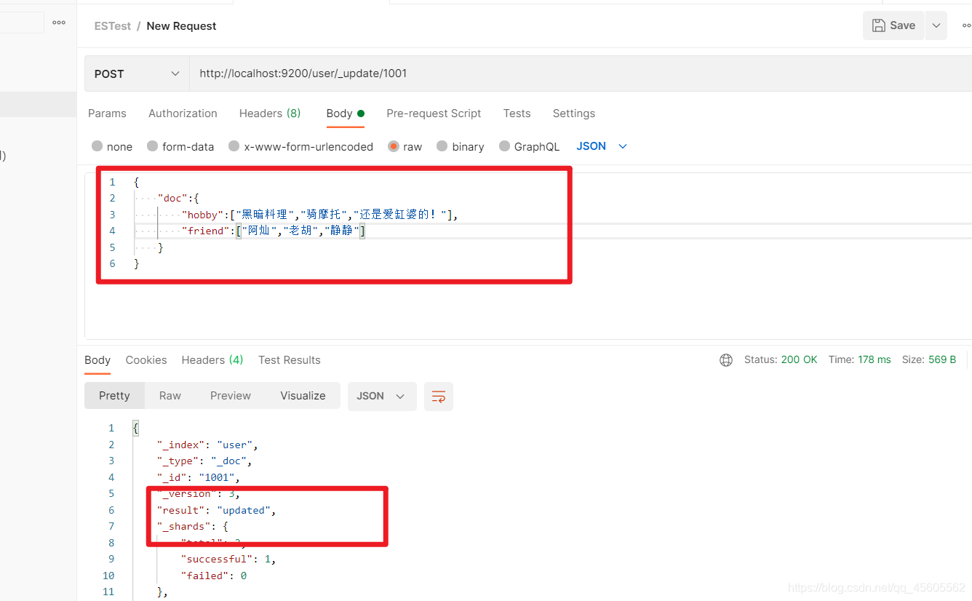Click the "_id": "1001" response line
This screenshot has width=972, height=601.
tap(198, 477)
